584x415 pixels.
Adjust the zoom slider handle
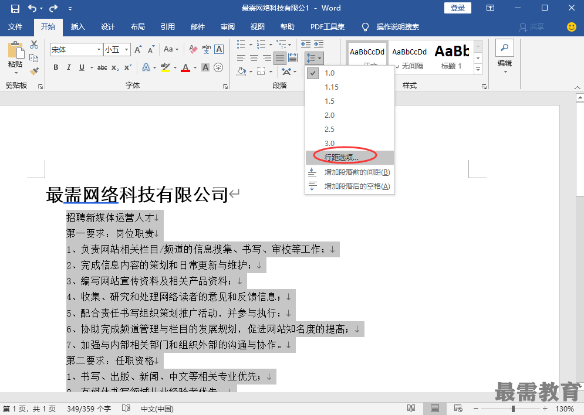[513, 409]
